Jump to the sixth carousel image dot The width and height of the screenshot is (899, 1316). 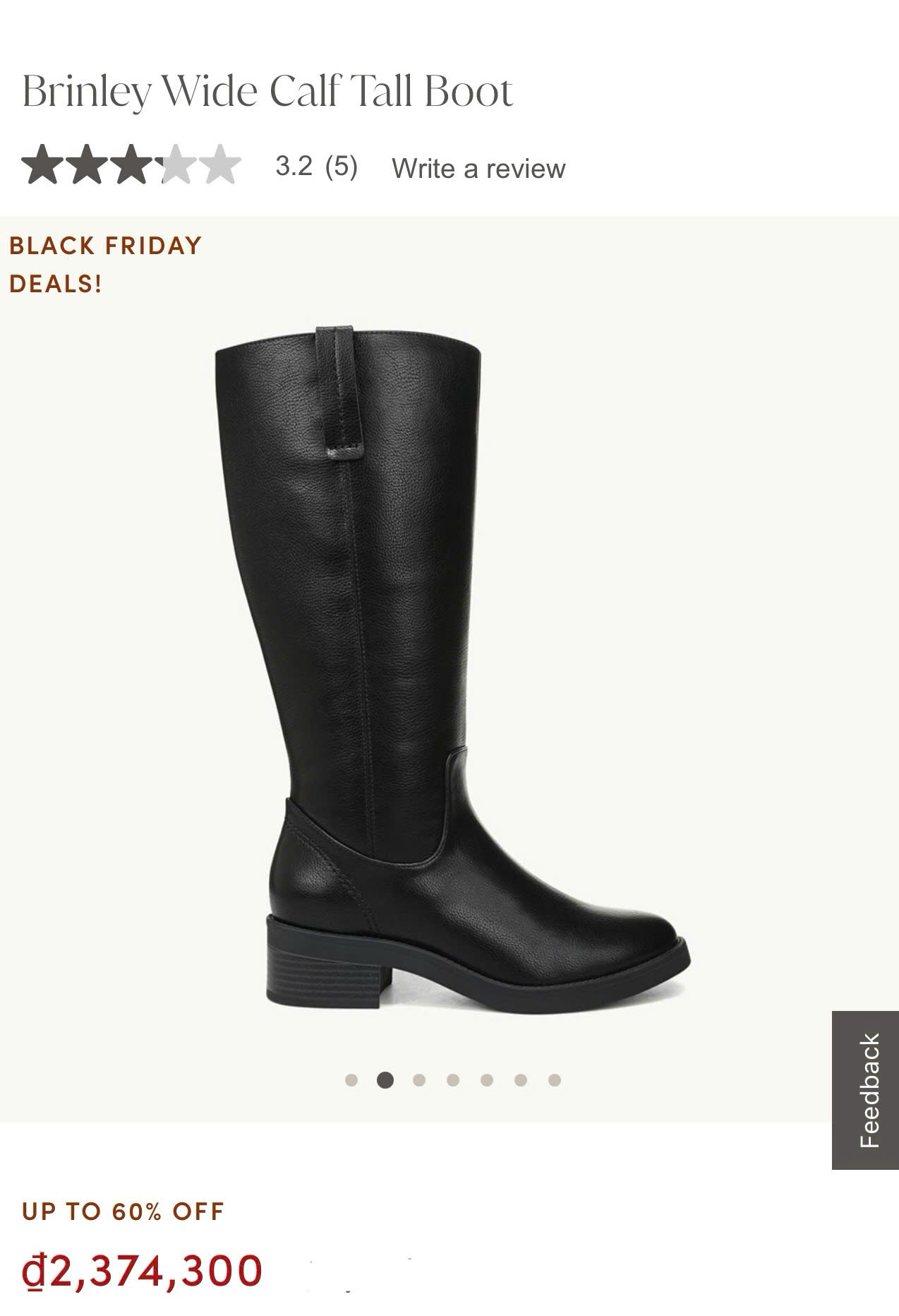click(x=521, y=1080)
